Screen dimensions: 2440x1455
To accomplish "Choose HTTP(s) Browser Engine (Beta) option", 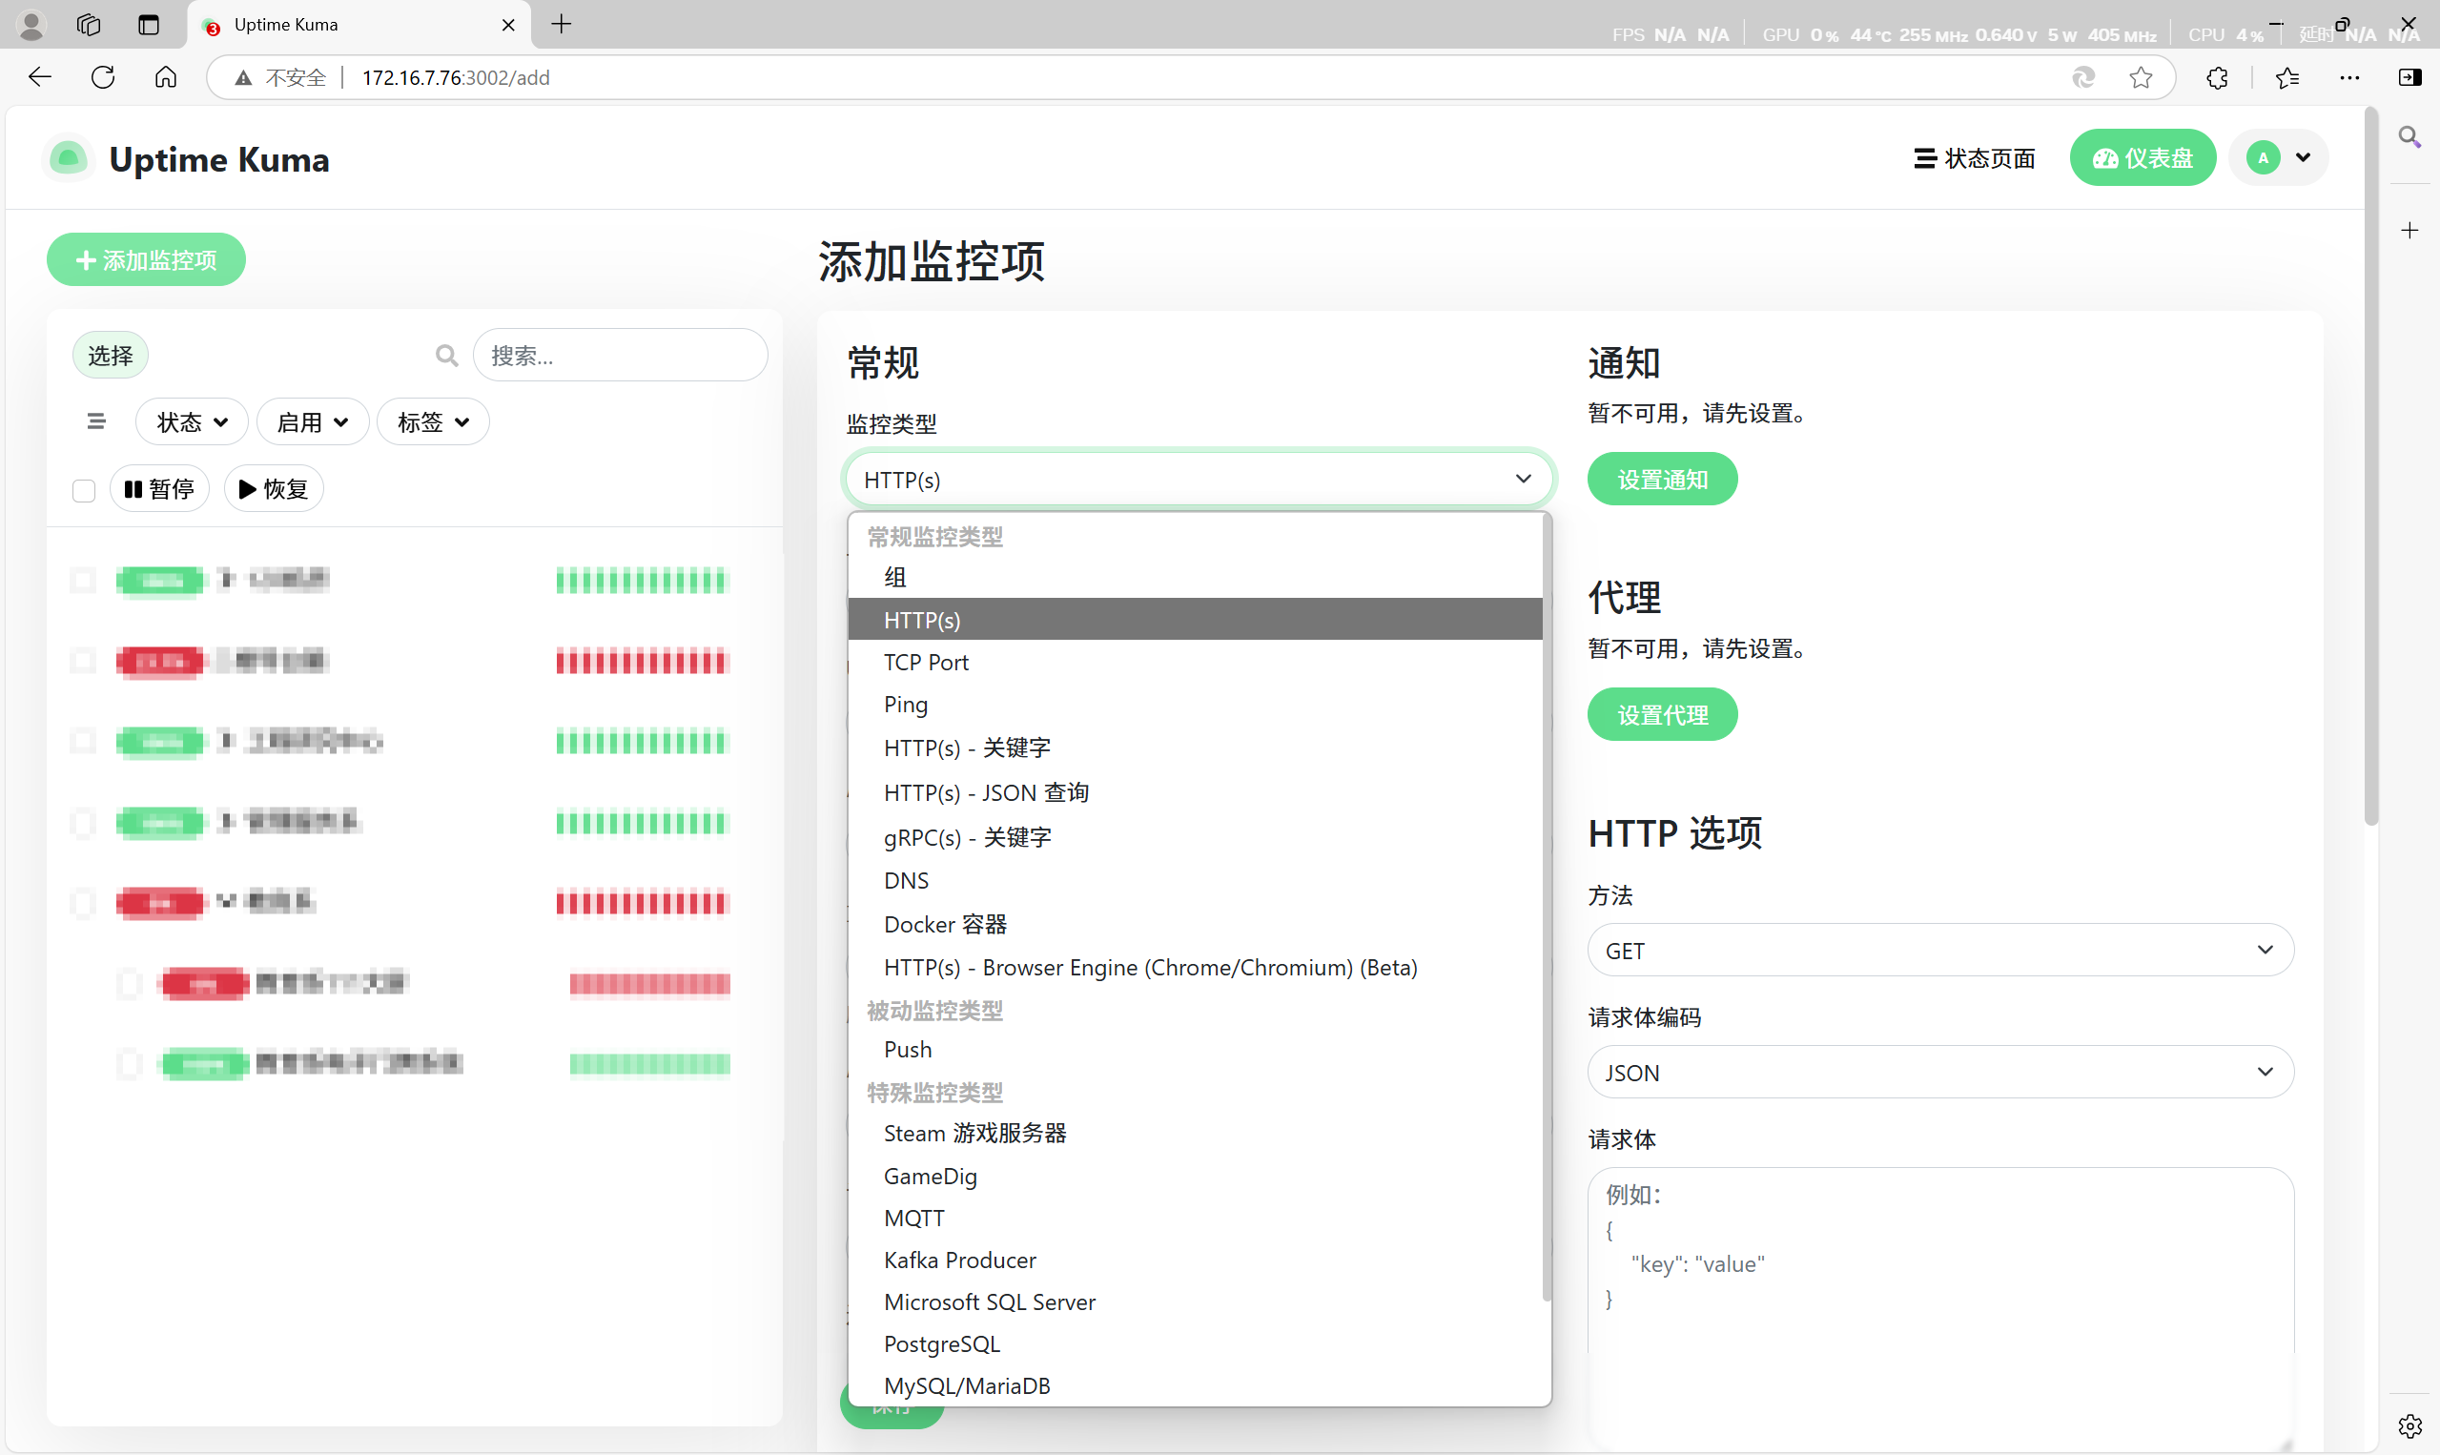I will (x=1195, y=968).
